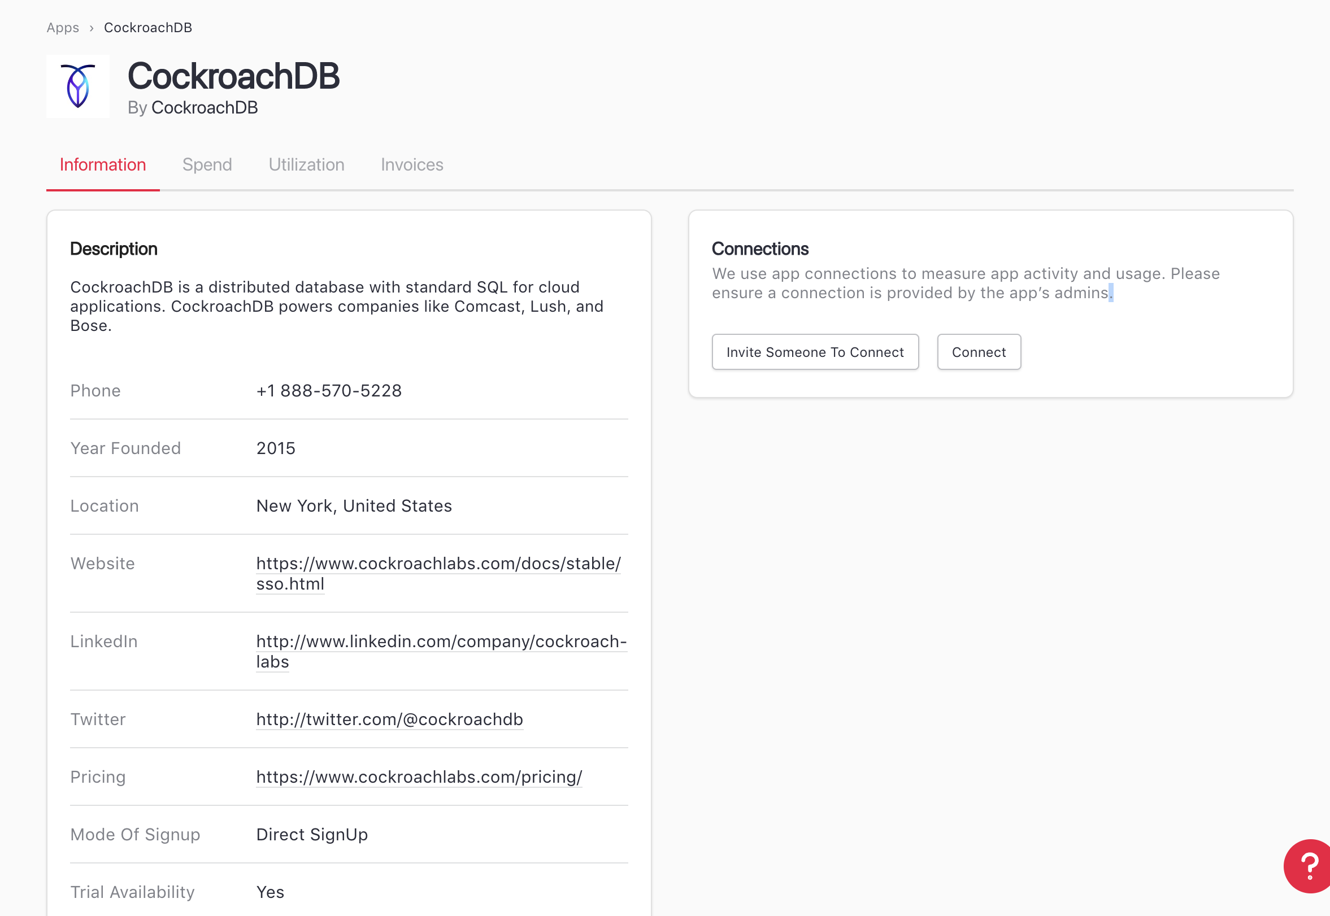Switch to the Spend tab
Image resolution: width=1330 pixels, height=916 pixels.
coord(207,165)
